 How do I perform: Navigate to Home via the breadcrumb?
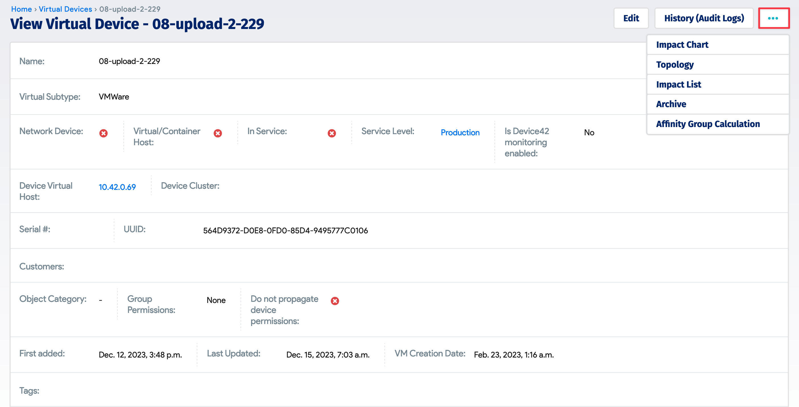21,9
